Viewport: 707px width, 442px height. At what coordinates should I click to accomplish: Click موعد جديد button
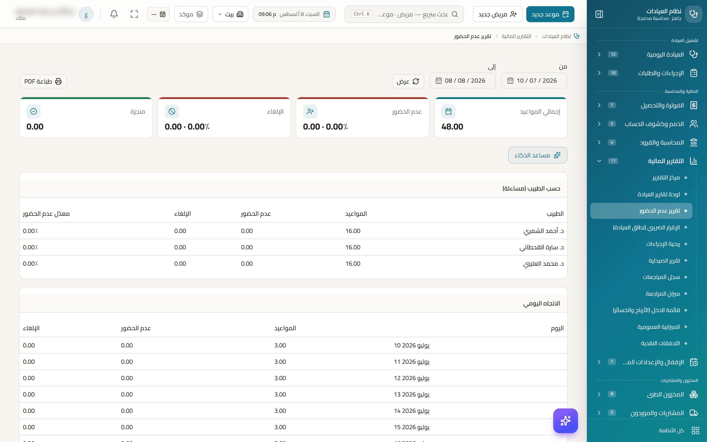tap(550, 14)
